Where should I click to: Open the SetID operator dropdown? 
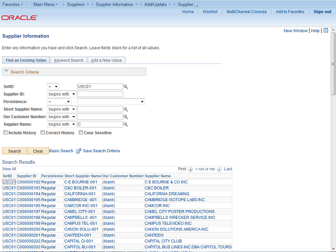coord(53,87)
